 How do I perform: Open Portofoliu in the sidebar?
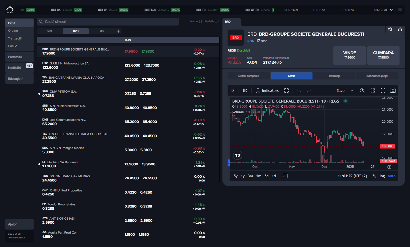pyautogui.click(x=19, y=57)
